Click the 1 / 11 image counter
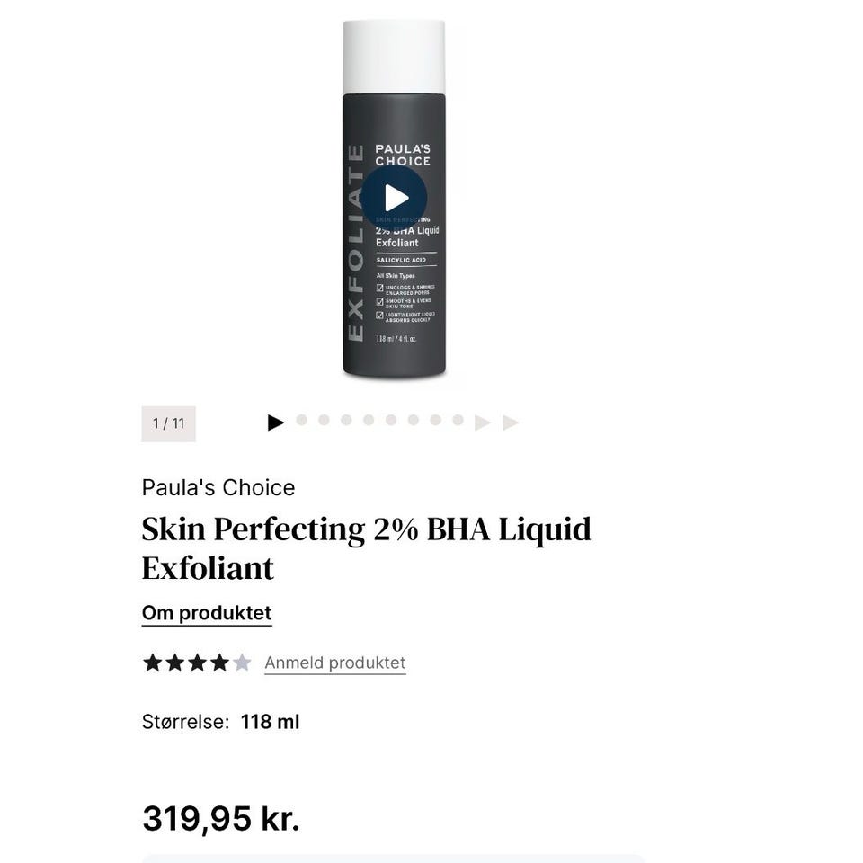Image resolution: width=863 pixels, height=863 pixels. pos(168,423)
